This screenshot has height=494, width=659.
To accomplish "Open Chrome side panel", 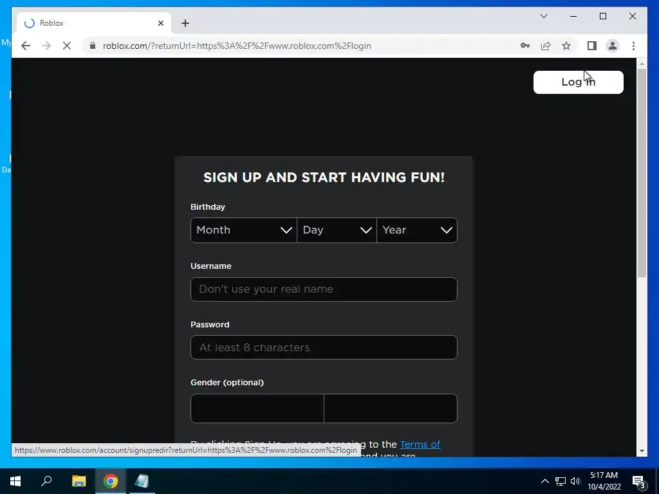I will point(592,46).
